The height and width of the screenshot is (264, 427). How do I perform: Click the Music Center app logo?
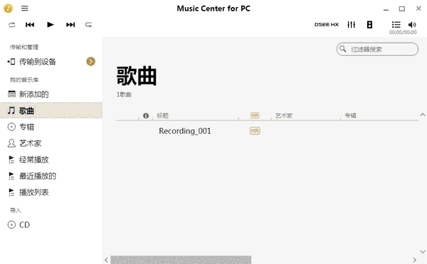pyautogui.click(x=8, y=9)
